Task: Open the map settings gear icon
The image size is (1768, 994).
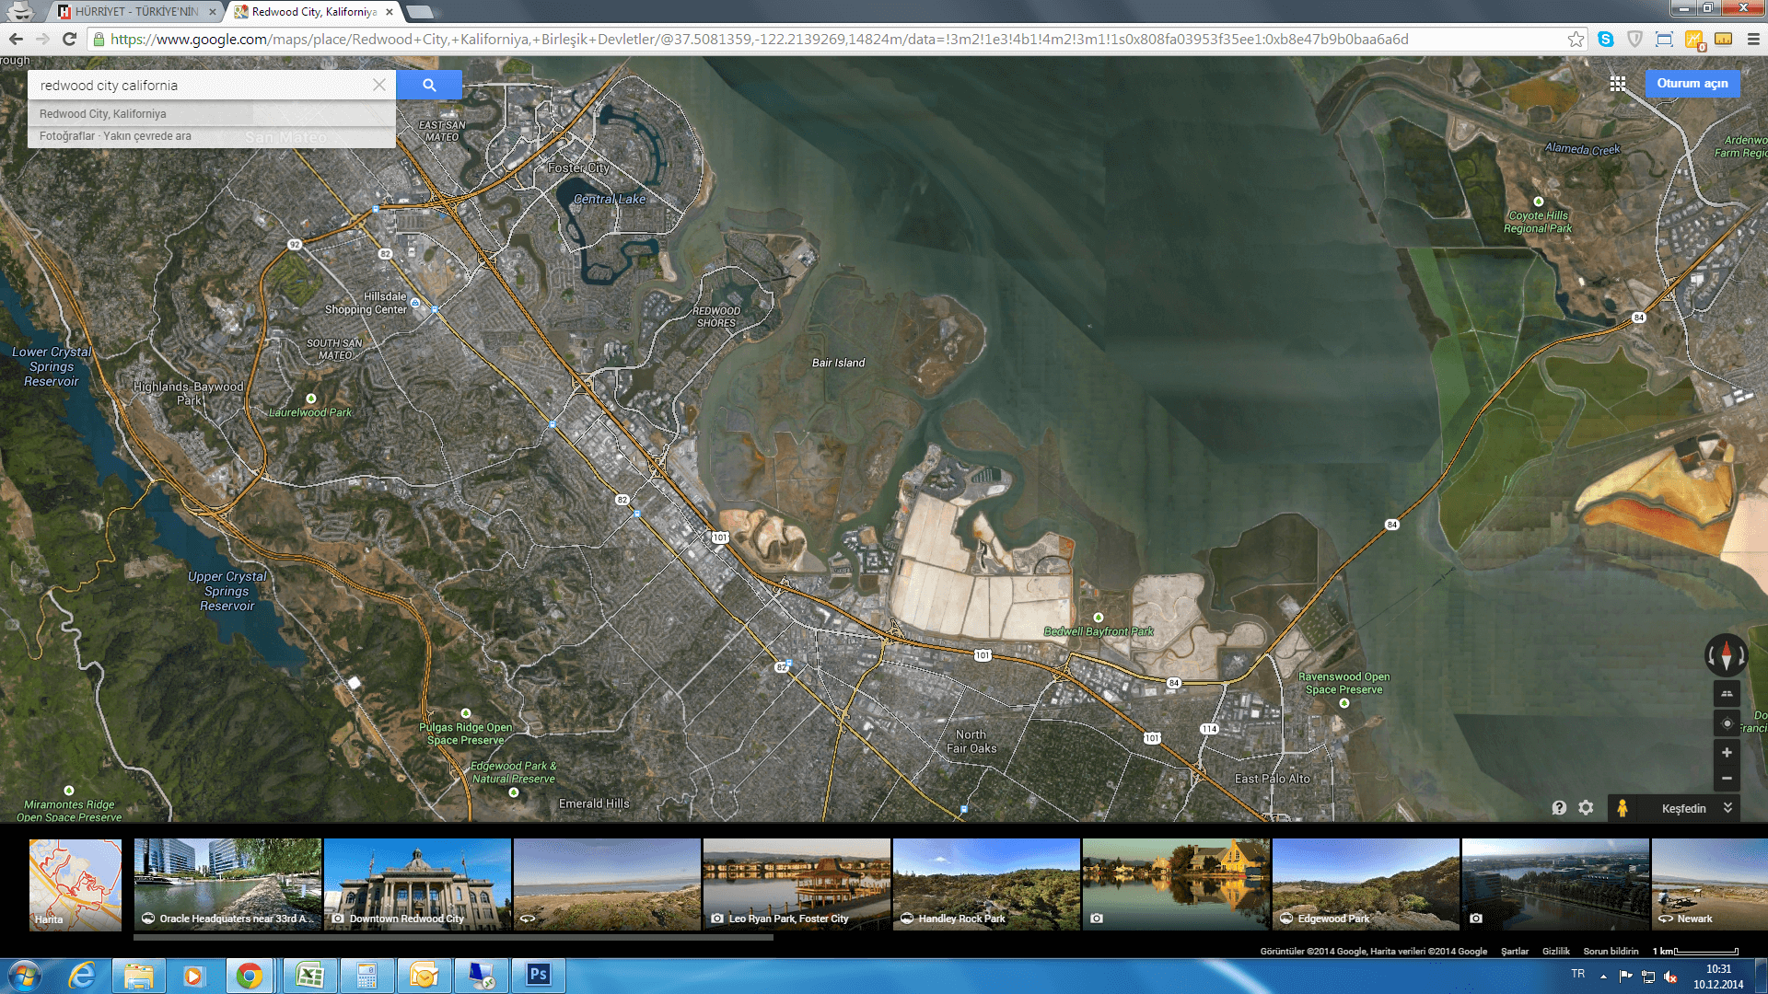Action: [1586, 807]
